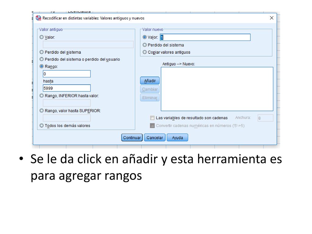Click the 'Valor nuevo' group label
Image resolution: width=312 pixels, height=234 pixels.
click(153, 30)
